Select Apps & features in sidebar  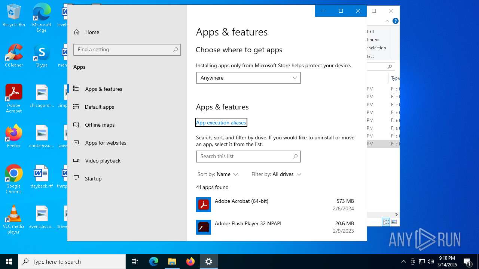tap(127, 89)
